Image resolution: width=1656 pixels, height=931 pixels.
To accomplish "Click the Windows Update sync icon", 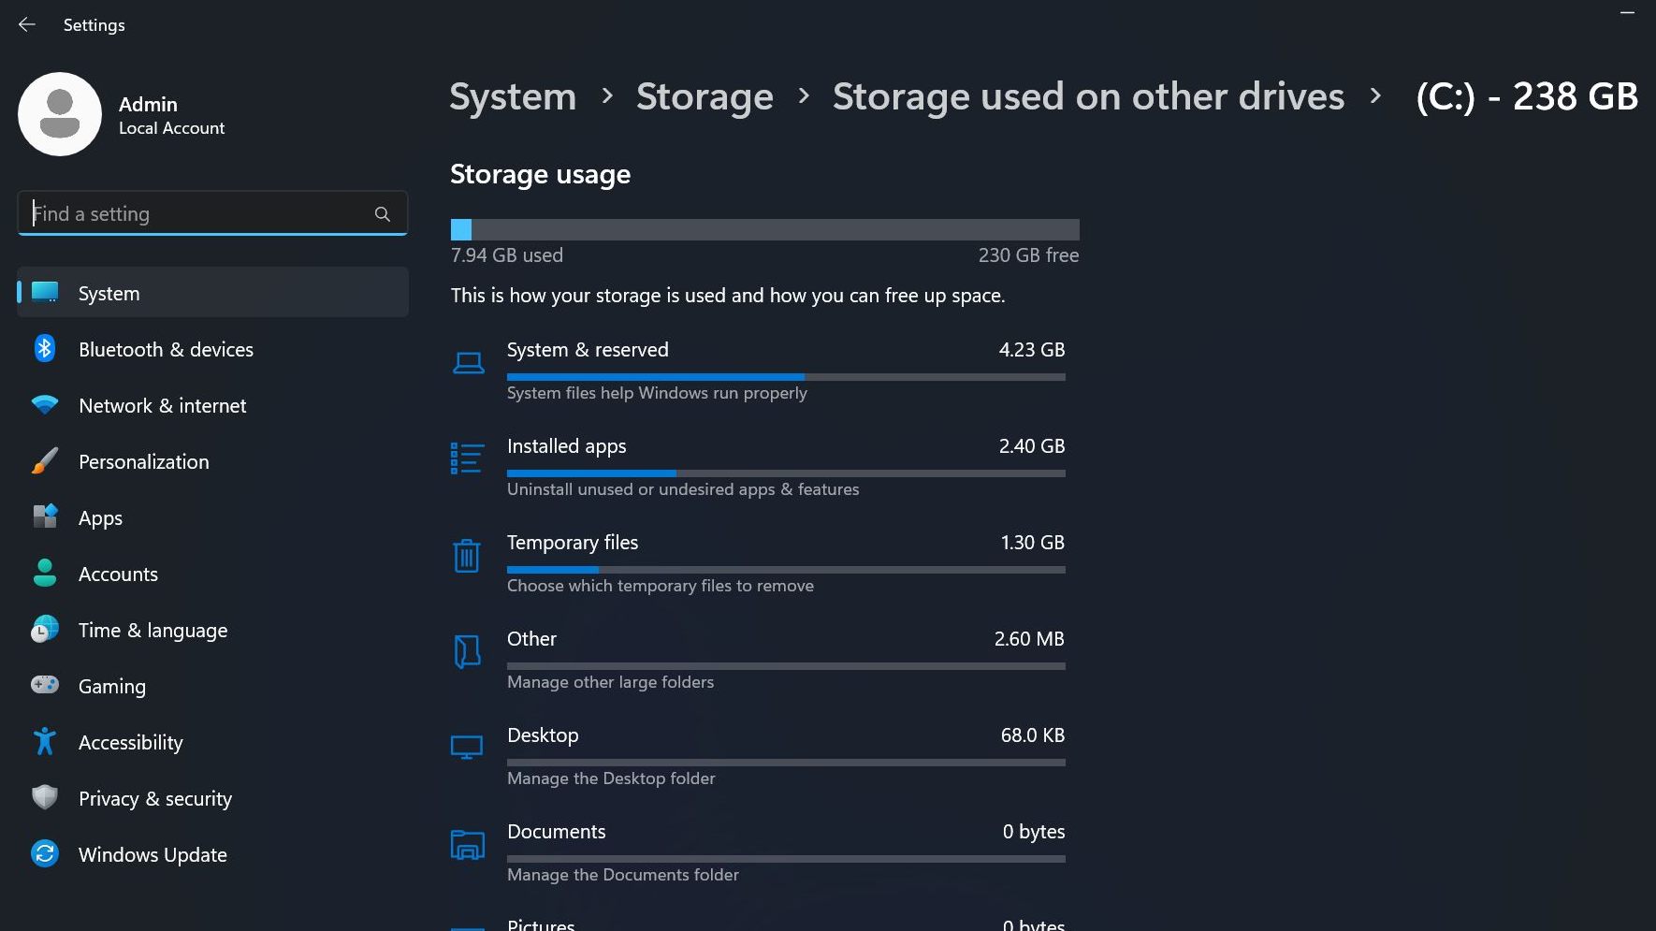I will pos(45,854).
